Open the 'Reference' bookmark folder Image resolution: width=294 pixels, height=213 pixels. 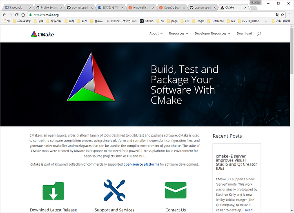click(x=216, y=21)
